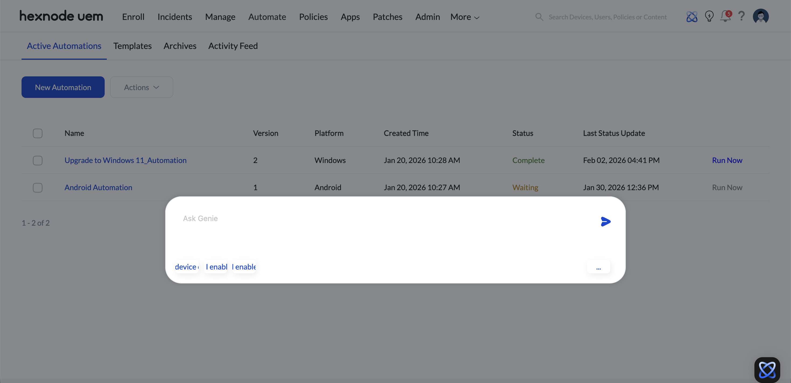Click the floating Genie launcher icon
791x383 pixels.
point(767,370)
